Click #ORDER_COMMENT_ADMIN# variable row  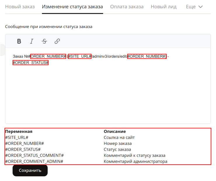click(34, 161)
